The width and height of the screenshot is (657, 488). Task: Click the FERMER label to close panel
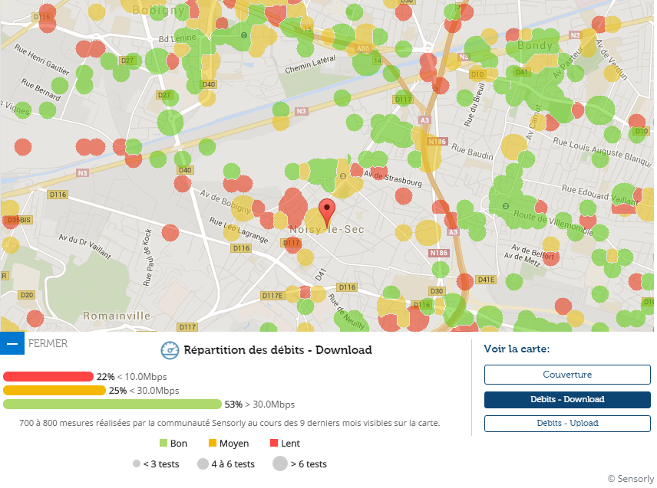(x=48, y=343)
